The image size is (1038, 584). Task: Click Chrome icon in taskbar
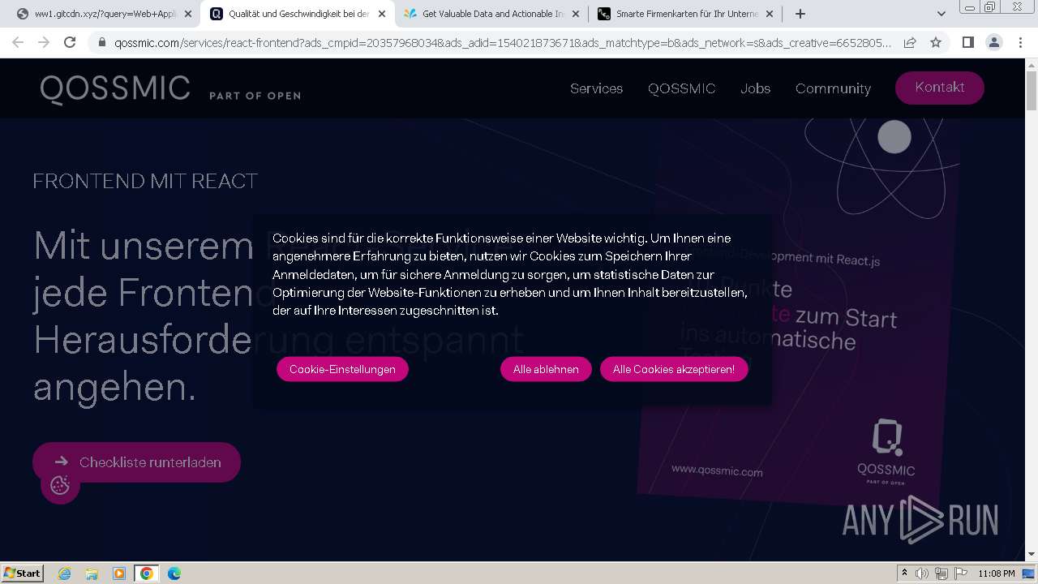point(146,573)
